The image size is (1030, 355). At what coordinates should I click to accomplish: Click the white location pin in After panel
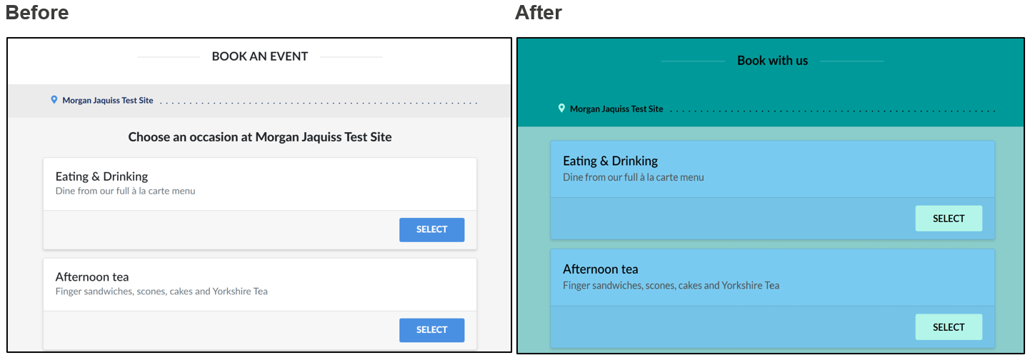pos(561,109)
